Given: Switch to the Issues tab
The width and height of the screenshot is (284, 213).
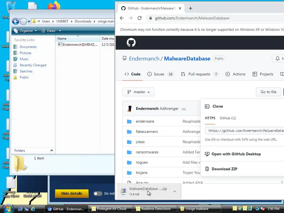Looking at the screenshot, I should pos(160,74).
